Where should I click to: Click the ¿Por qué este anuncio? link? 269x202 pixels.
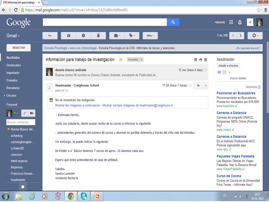[x=248, y=48]
